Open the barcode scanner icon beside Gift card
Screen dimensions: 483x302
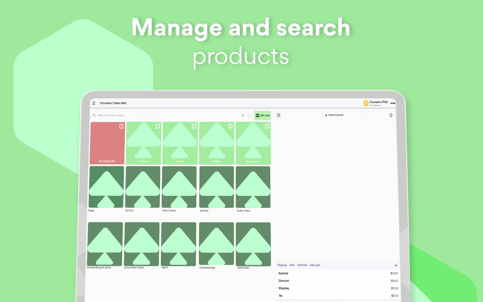[x=249, y=116]
